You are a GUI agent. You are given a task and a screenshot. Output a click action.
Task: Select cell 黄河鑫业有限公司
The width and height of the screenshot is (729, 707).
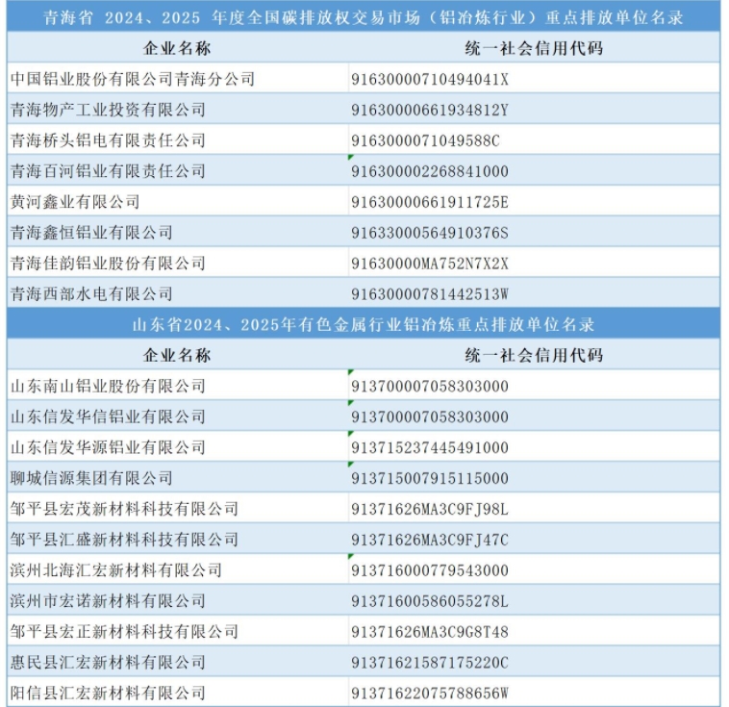coord(178,201)
